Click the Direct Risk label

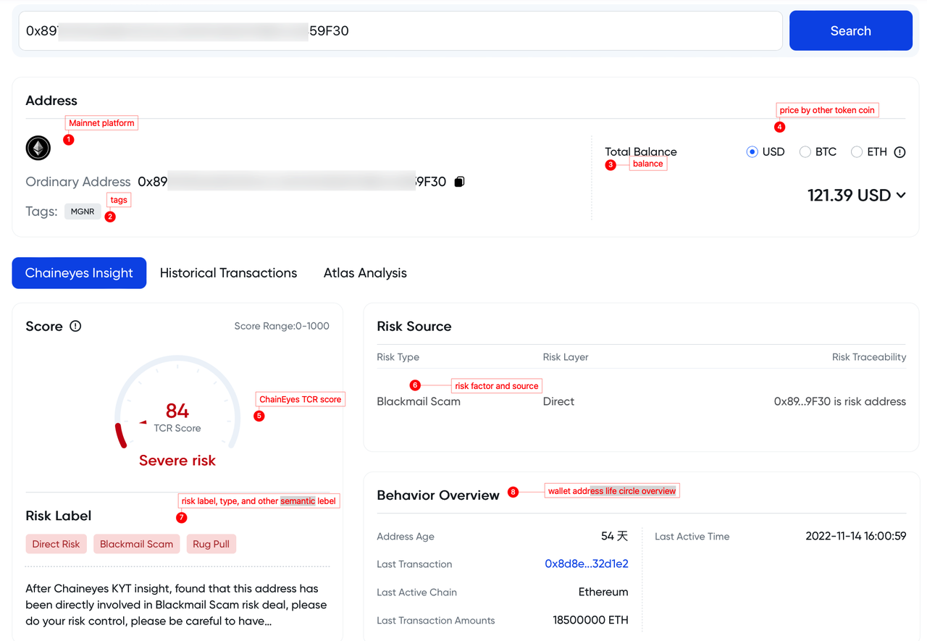(x=56, y=544)
